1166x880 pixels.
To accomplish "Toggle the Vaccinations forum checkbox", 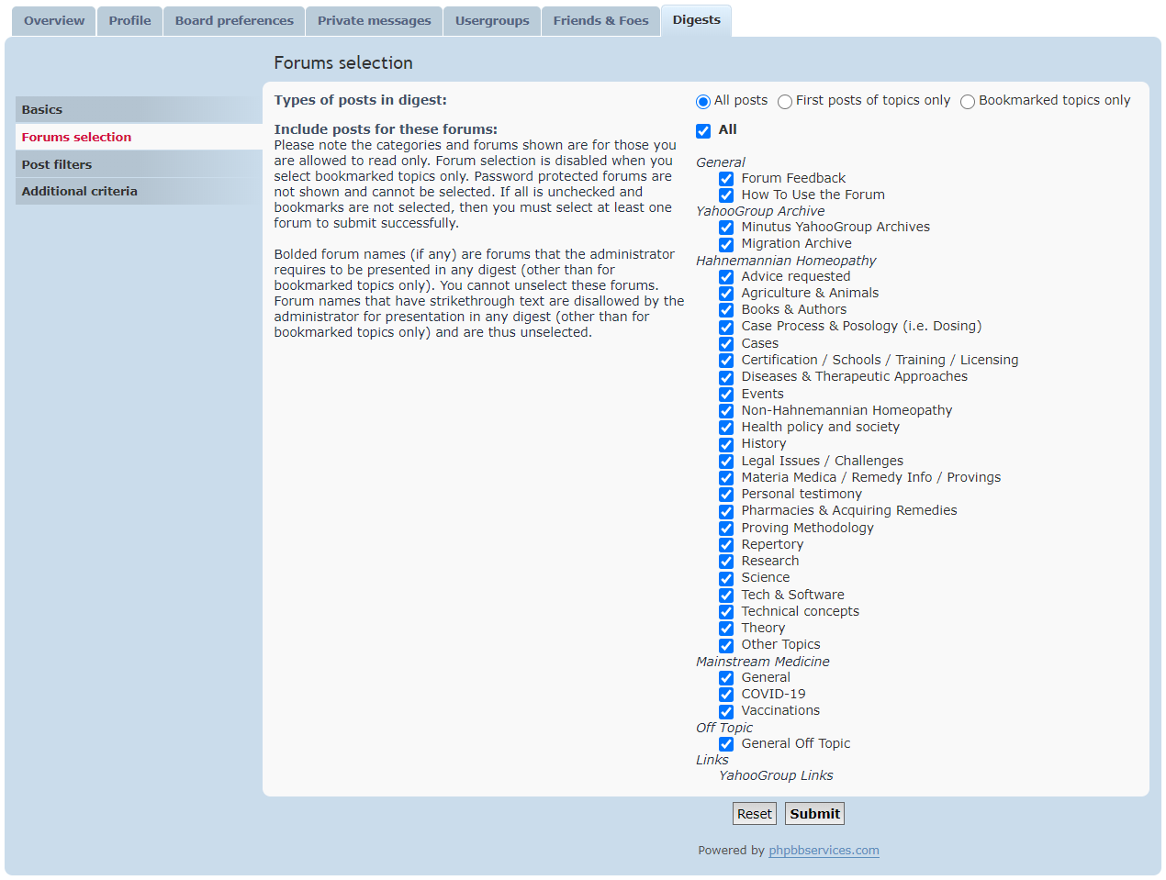I will tap(726, 711).
